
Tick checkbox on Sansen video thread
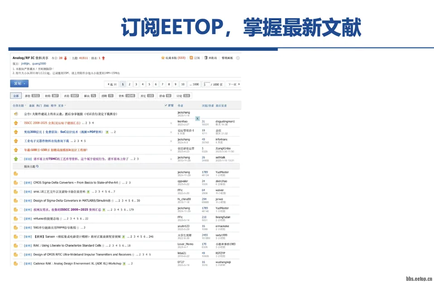tap(21, 237)
